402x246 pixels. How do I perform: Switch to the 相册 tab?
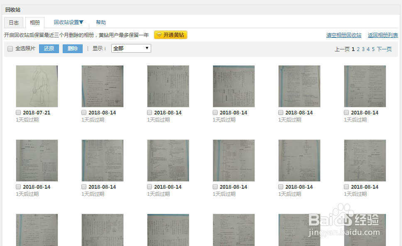pos(35,22)
